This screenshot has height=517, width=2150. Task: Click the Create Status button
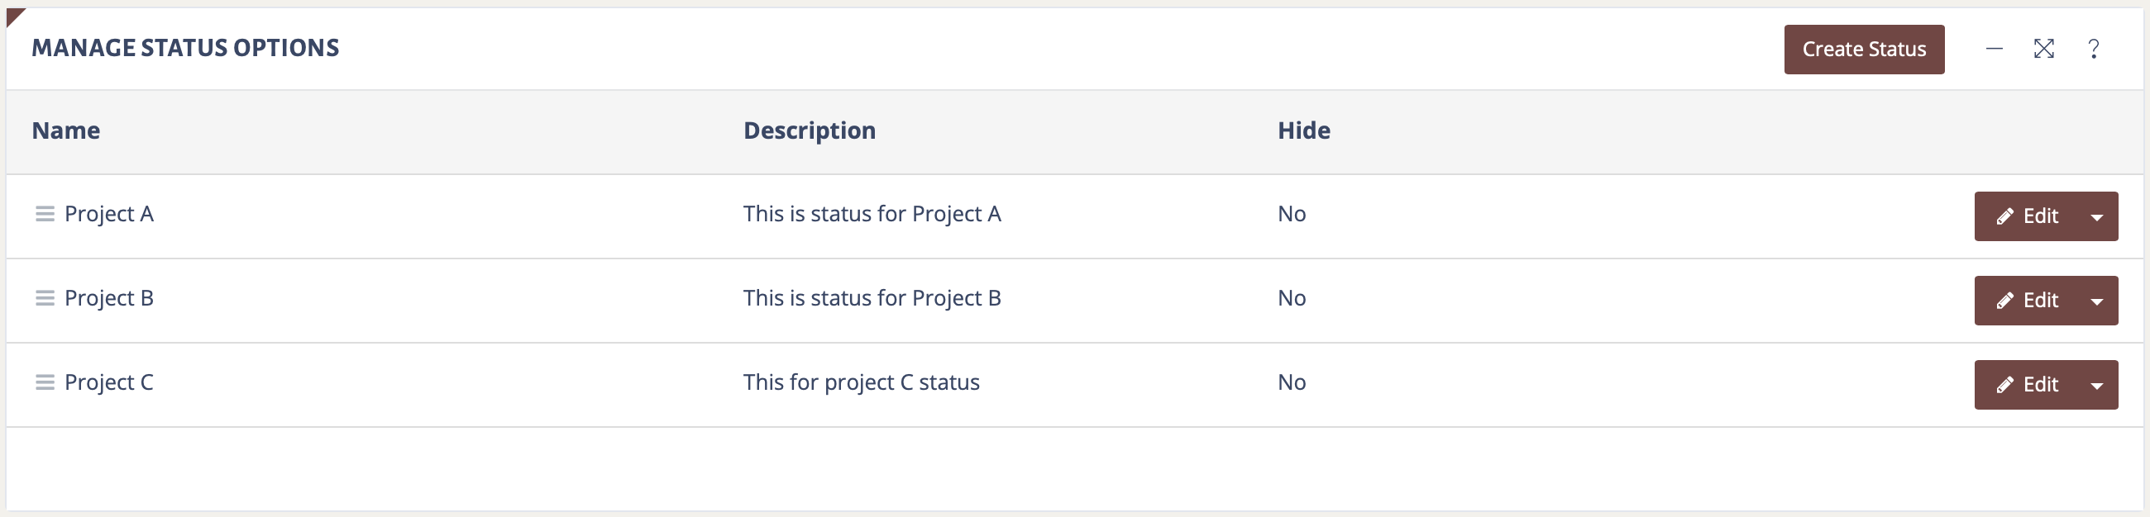(x=1863, y=50)
